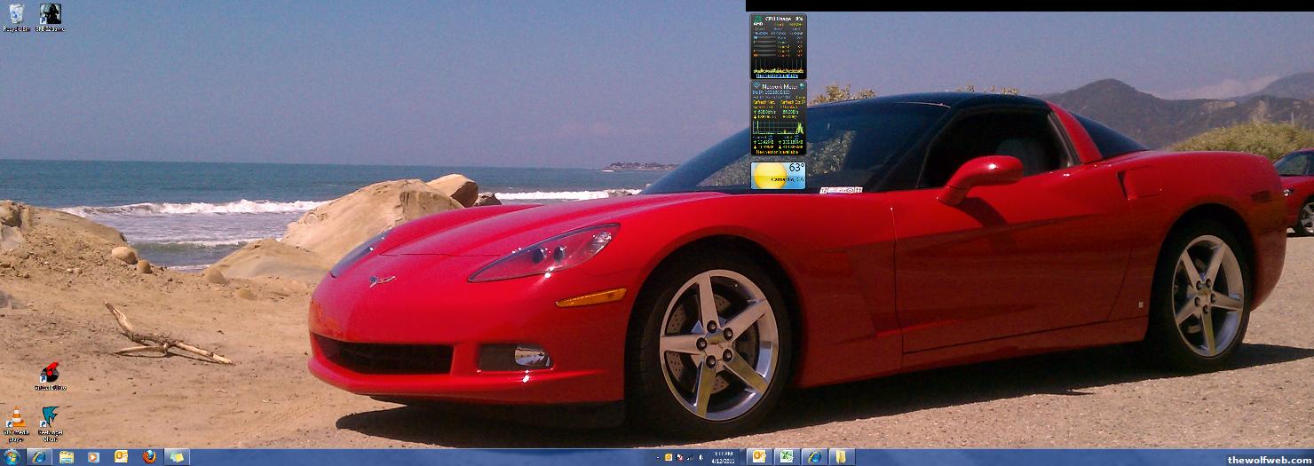Open Sticky Notes taskbar button
Image resolution: width=1314 pixels, height=466 pixels.
[177, 457]
